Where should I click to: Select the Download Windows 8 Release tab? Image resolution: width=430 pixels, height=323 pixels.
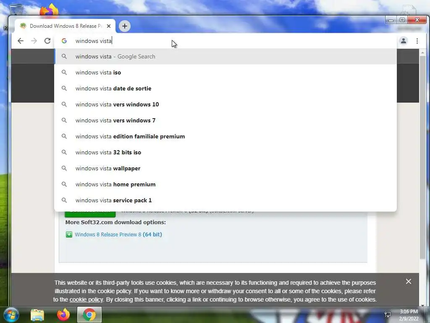65,26
